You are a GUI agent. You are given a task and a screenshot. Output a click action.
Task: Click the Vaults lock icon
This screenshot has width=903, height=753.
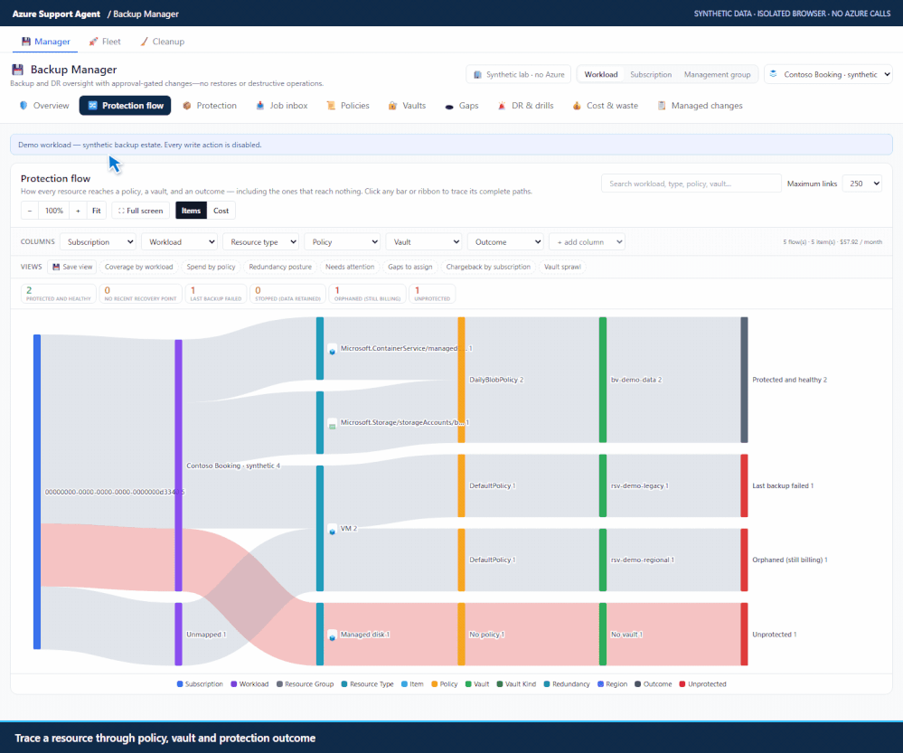(x=393, y=106)
